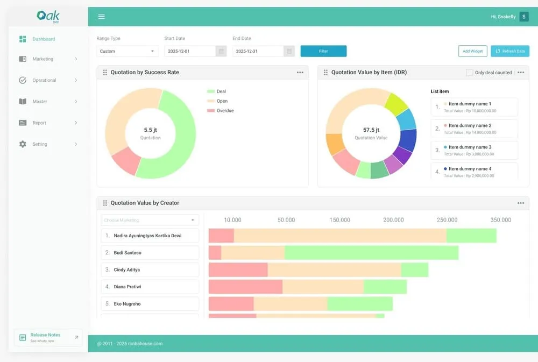Open the Range Type Custom dropdown

point(127,51)
